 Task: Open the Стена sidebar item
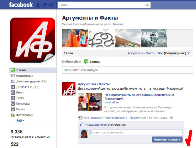tap(21, 70)
